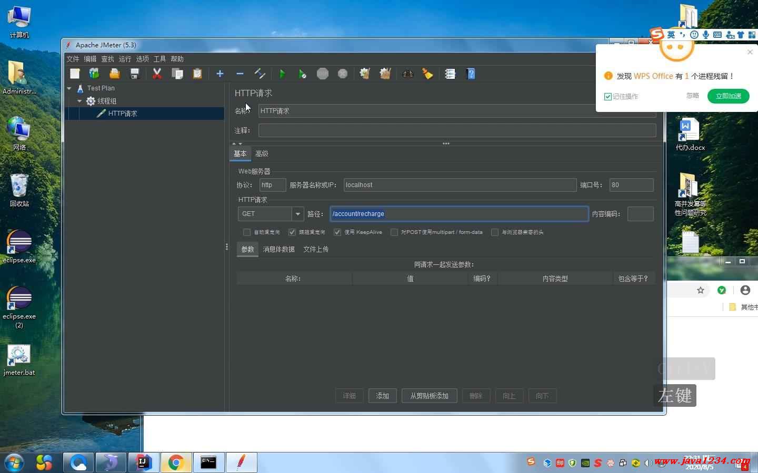This screenshot has width=758, height=473.
Task: Save the test plan with disk icon
Action: tap(134, 74)
